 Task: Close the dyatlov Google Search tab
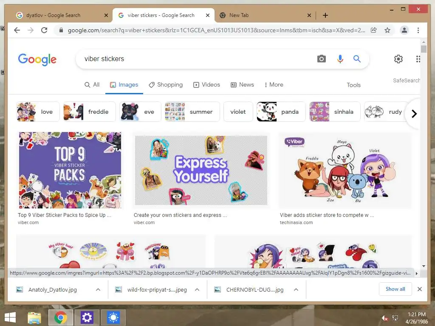tap(106, 15)
